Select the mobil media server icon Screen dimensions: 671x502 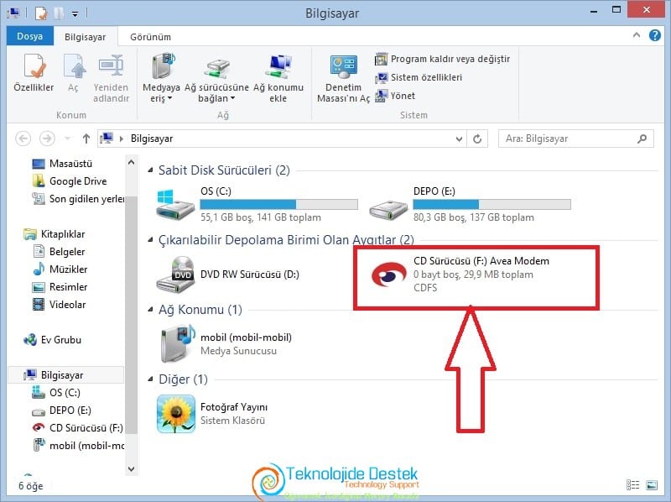point(177,344)
